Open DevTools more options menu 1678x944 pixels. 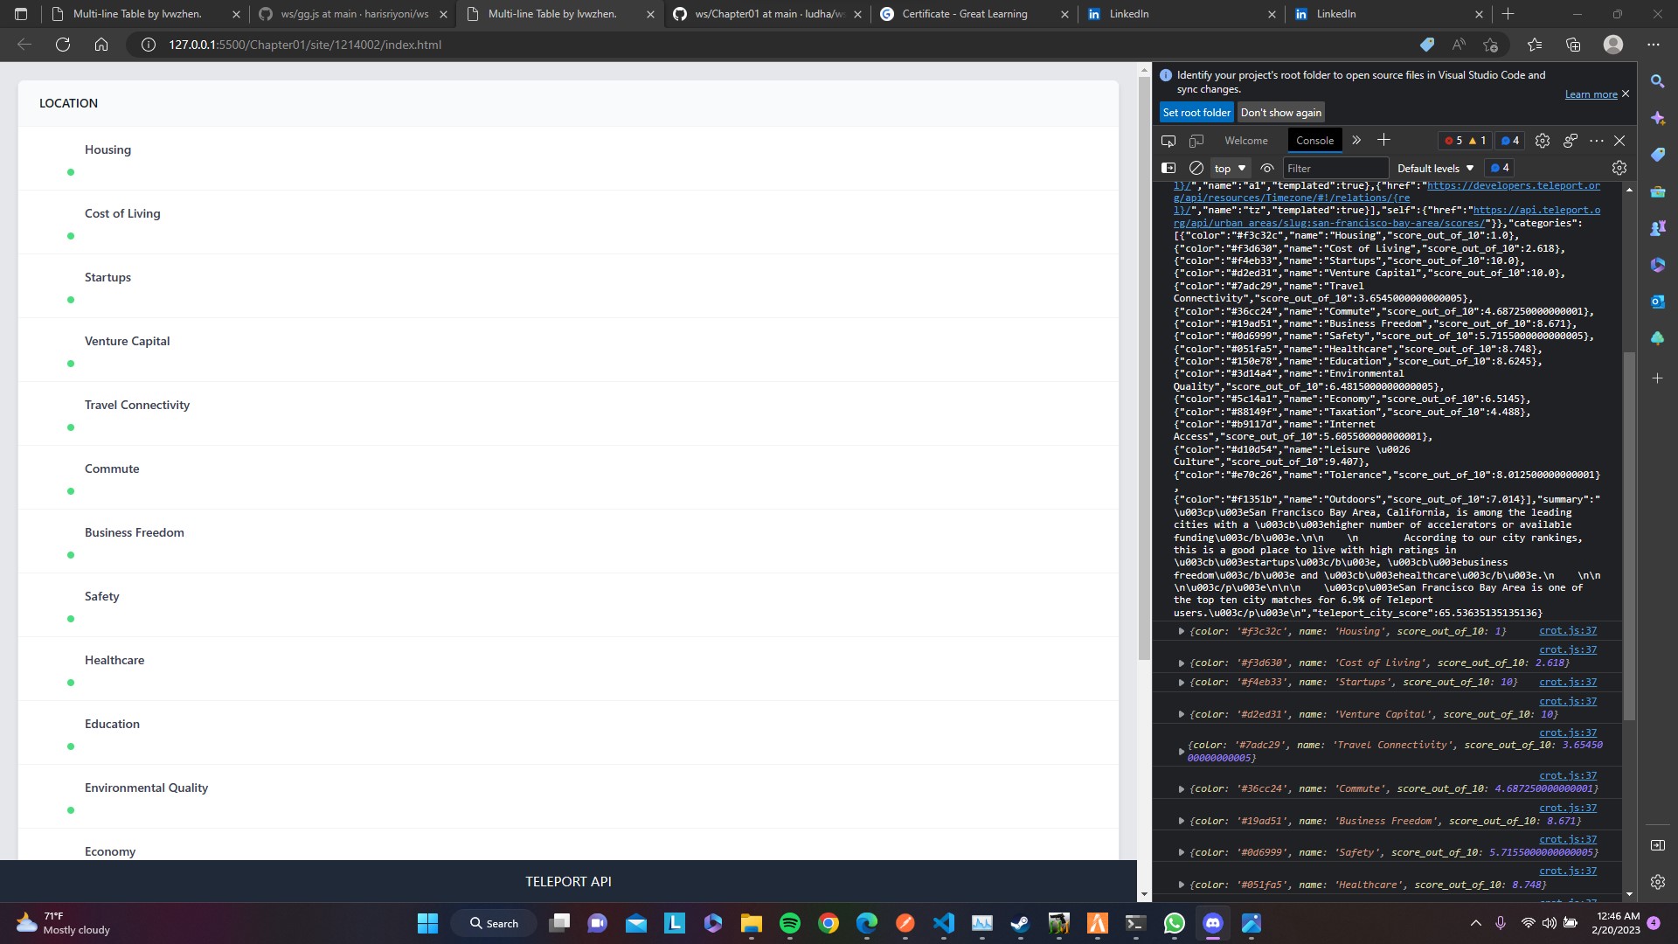tap(1596, 140)
